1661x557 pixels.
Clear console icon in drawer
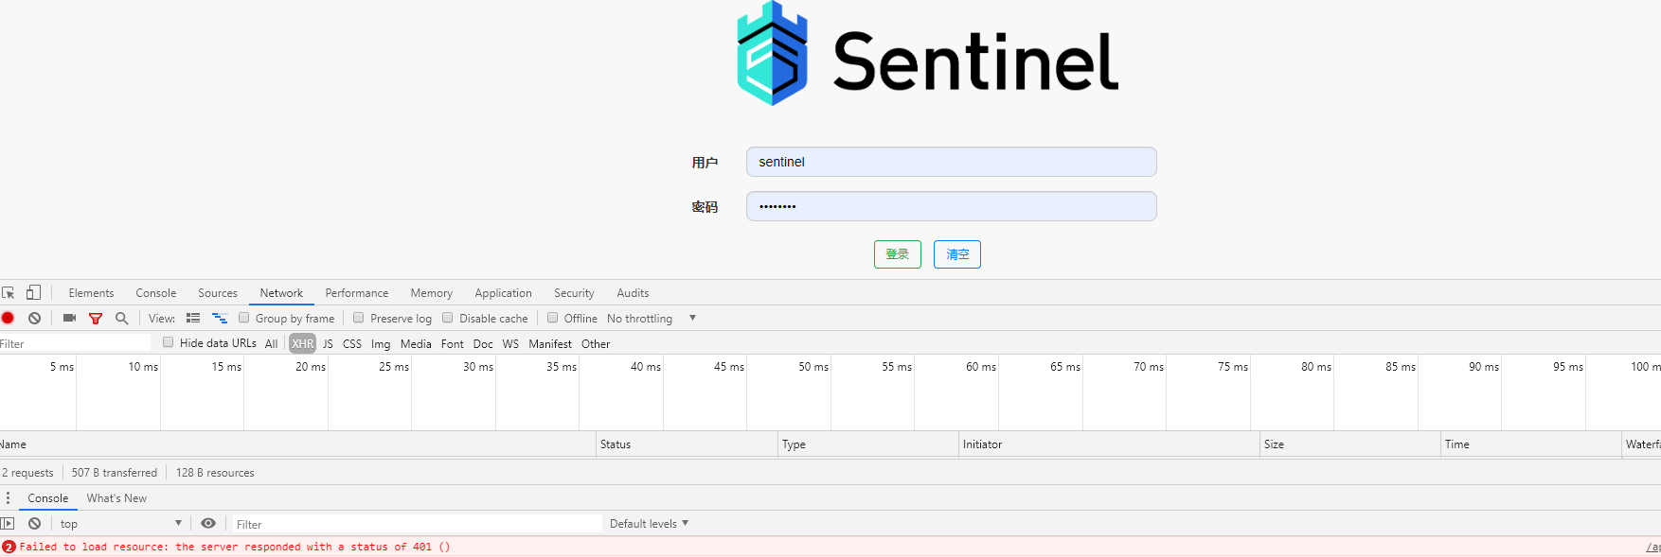pyautogui.click(x=34, y=523)
